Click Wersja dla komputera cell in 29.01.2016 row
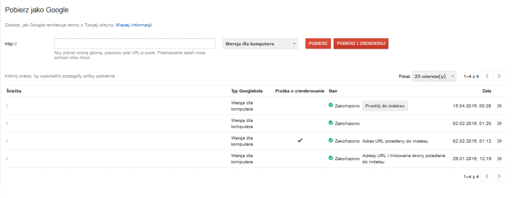 point(242,159)
